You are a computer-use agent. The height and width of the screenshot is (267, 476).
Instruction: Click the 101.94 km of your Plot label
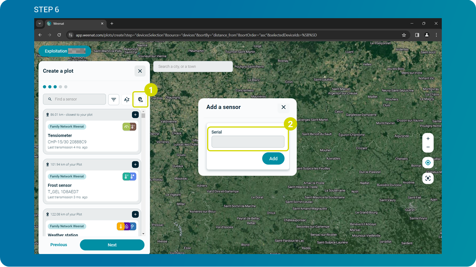pyautogui.click(x=66, y=164)
